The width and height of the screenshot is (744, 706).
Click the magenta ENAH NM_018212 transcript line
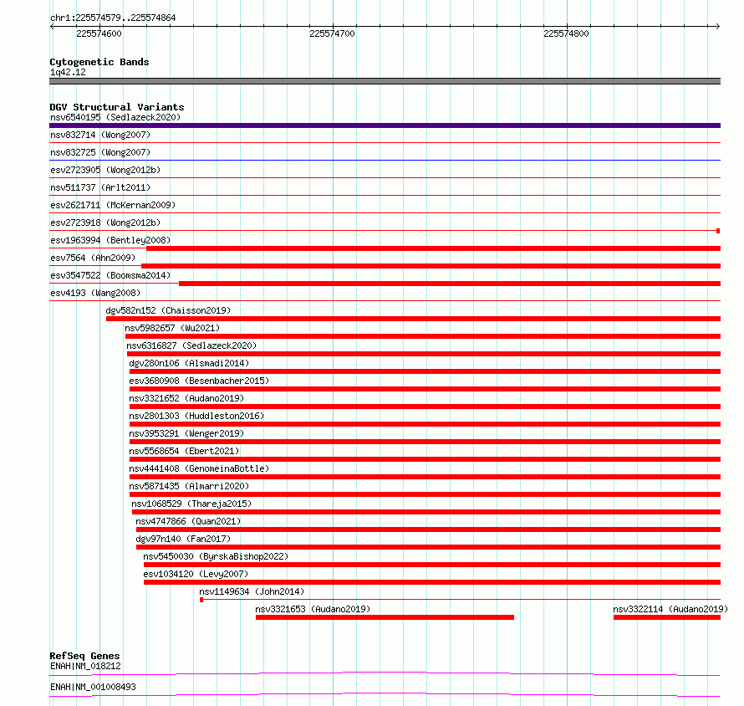tap(385, 673)
